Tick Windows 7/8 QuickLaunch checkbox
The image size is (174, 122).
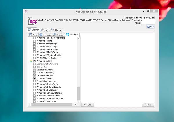[x=35, y=87]
